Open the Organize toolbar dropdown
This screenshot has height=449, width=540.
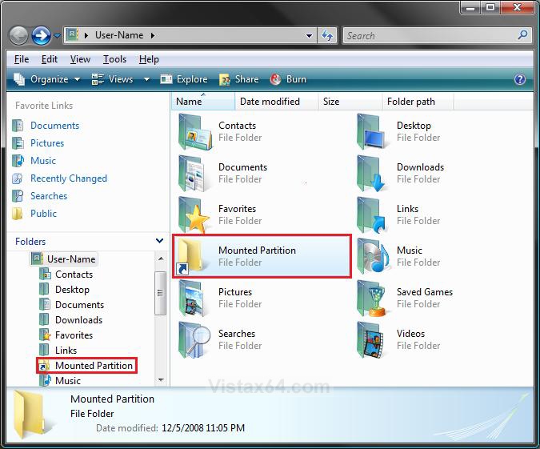tap(47, 79)
